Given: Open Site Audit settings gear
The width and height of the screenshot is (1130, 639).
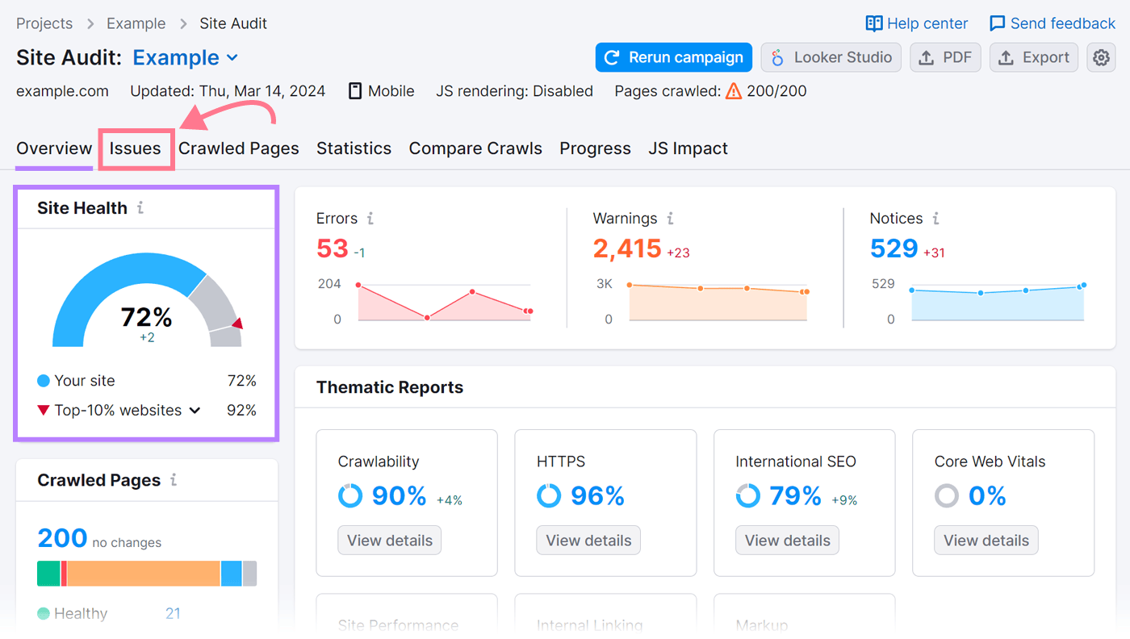Looking at the screenshot, I should (x=1101, y=57).
